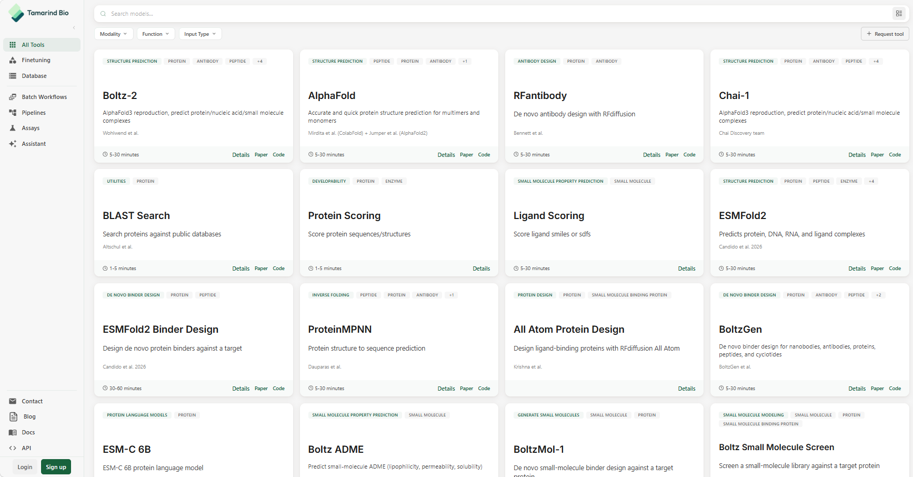The height and width of the screenshot is (477, 913).
Task: Open the Code link for RFantibody
Action: tap(689, 155)
